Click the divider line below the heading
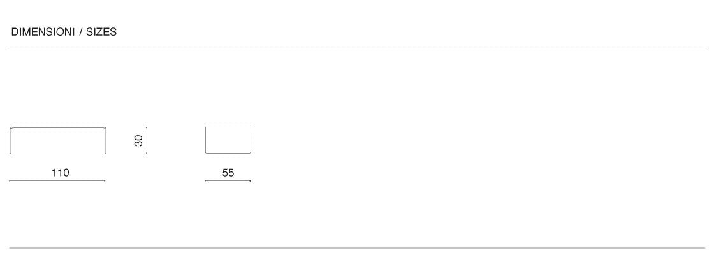The height and width of the screenshot is (269, 714). pyautogui.click(x=357, y=48)
